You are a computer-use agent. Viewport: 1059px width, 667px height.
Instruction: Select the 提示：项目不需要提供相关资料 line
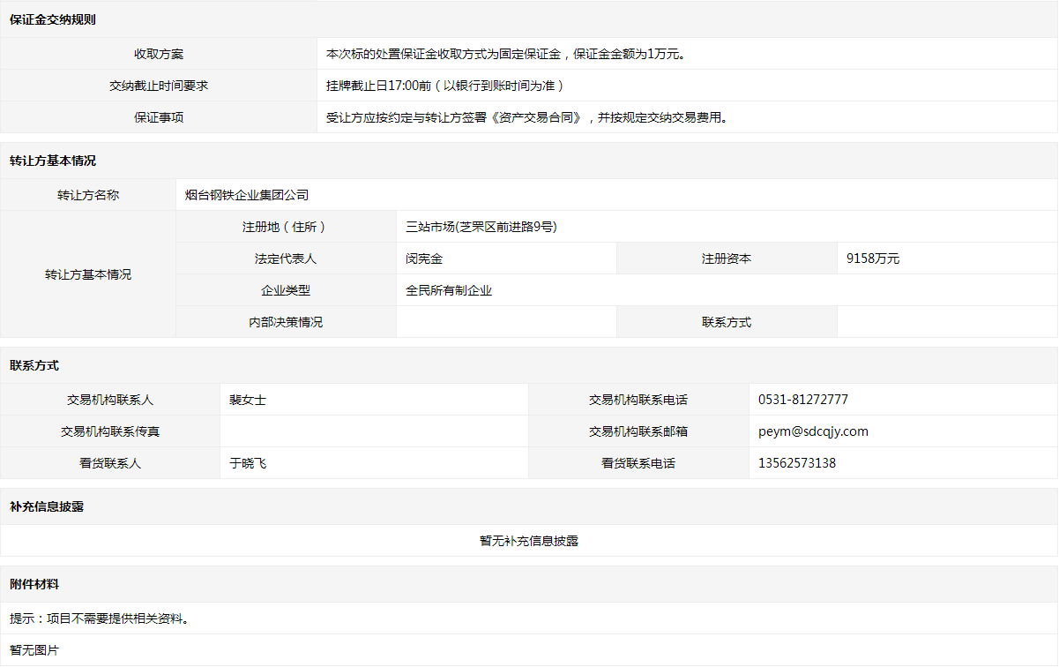[x=100, y=618]
